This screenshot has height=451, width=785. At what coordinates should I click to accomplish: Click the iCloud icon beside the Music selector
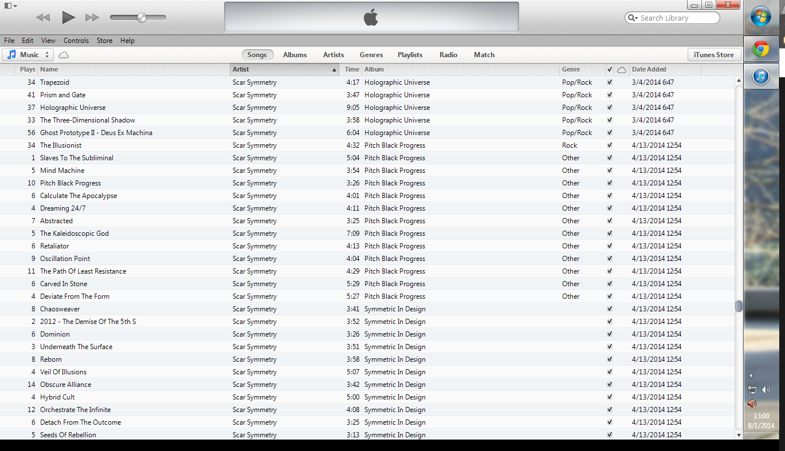(64, 55)
